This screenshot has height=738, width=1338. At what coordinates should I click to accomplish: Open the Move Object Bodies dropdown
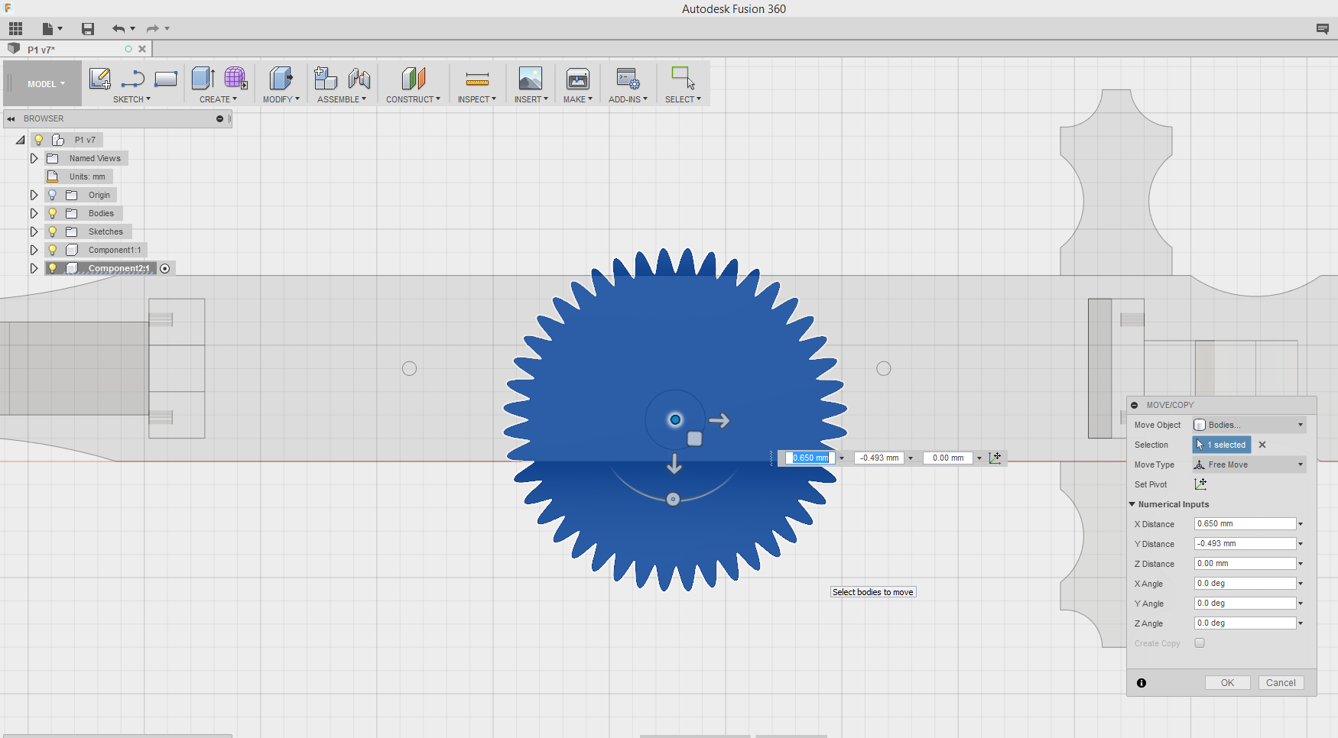[x=1249, y=425]
